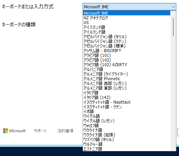The width and height of the screenshot is (179, 156).
Task: Select アルメニア語 Phonetic
Action: click(x=126, y=79)
